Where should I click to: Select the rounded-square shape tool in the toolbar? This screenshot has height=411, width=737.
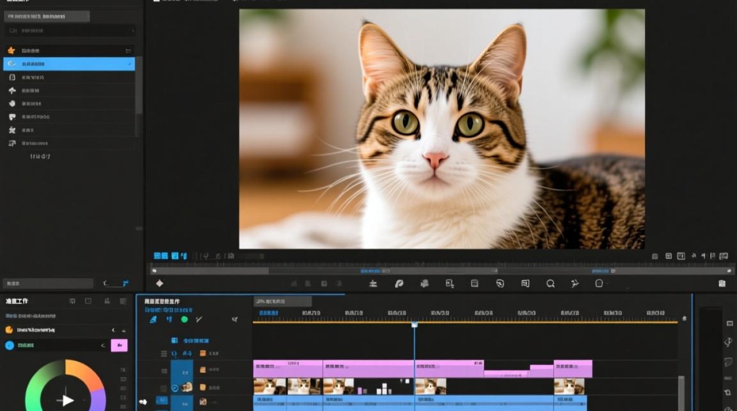[x=599, y=283]
